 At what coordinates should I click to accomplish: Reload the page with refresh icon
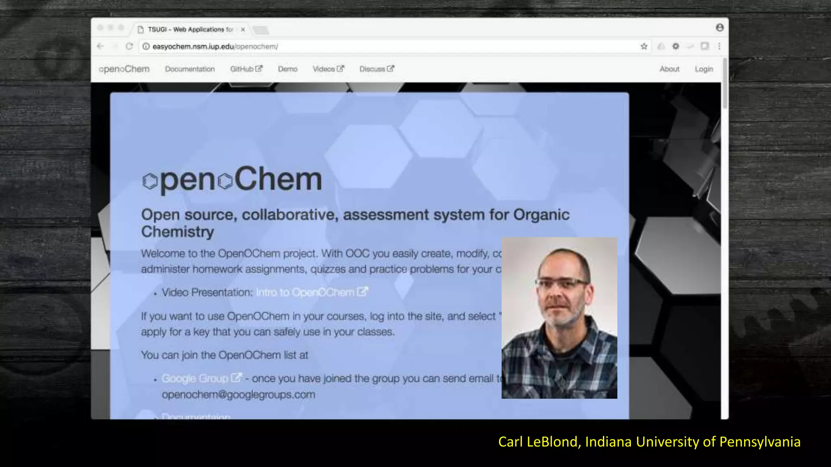pos(129,46)
